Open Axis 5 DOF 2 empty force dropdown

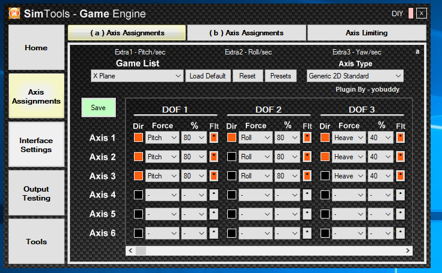point(255,214)
